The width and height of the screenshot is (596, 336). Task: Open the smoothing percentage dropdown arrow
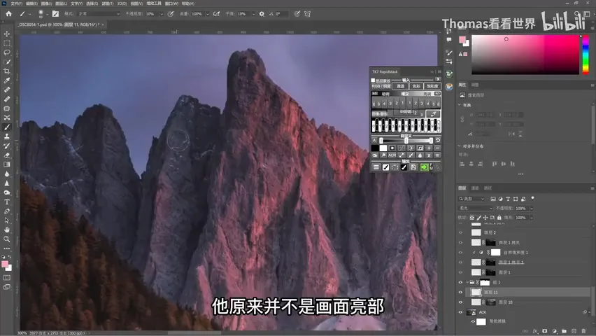[x=253, y=14]
